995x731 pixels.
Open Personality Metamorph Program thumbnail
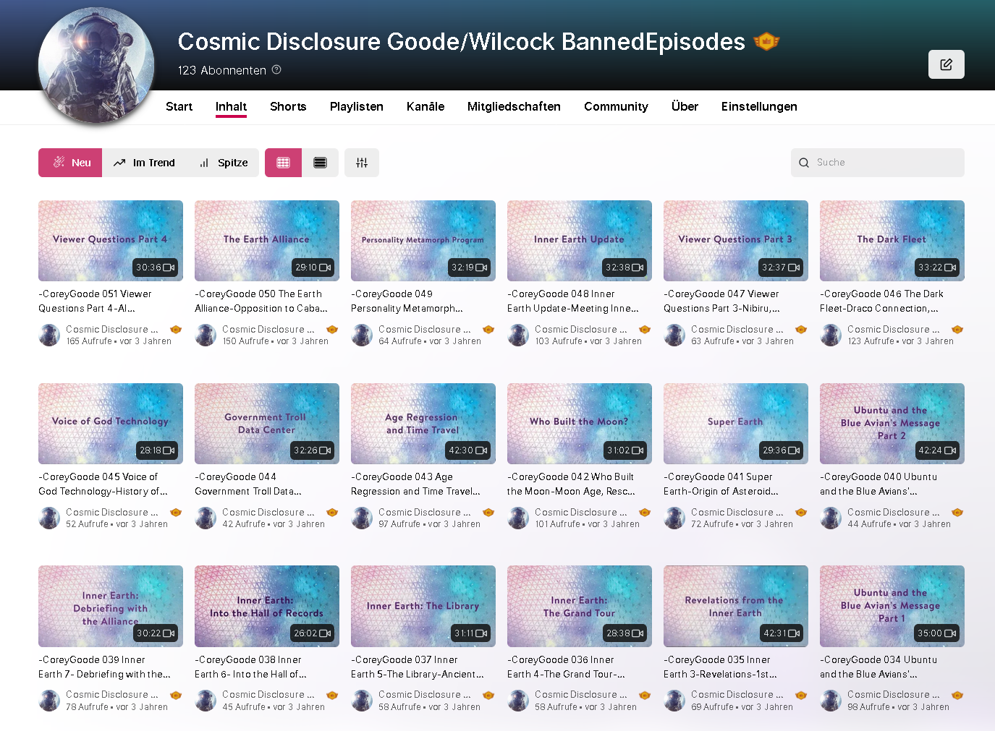423,241
